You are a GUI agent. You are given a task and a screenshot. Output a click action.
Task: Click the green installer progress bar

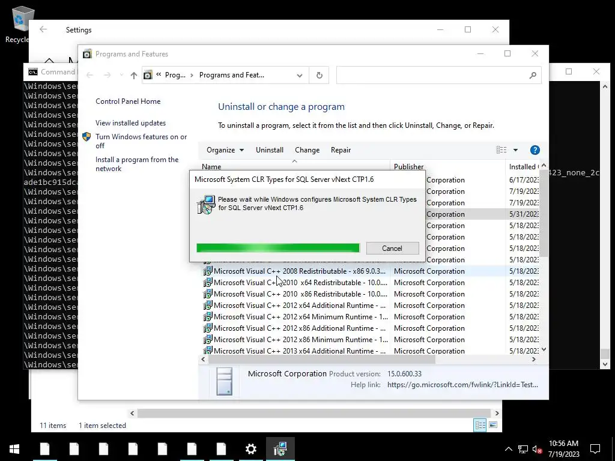click(277, 248)
